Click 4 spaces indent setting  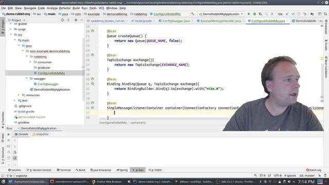pos(290,176)
